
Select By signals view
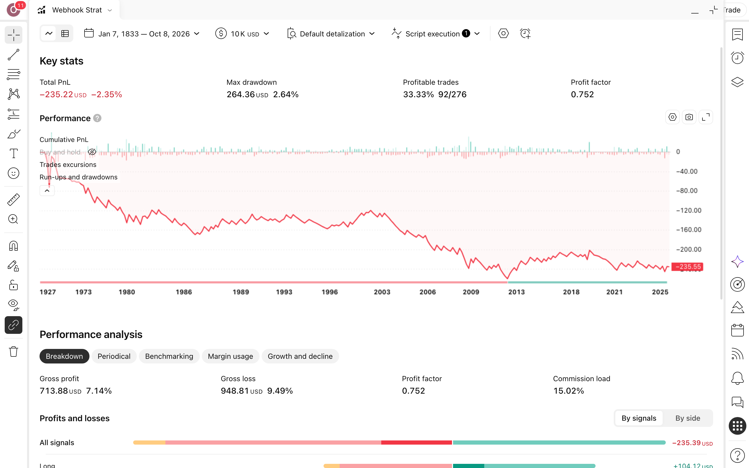(x=639, y=418)
